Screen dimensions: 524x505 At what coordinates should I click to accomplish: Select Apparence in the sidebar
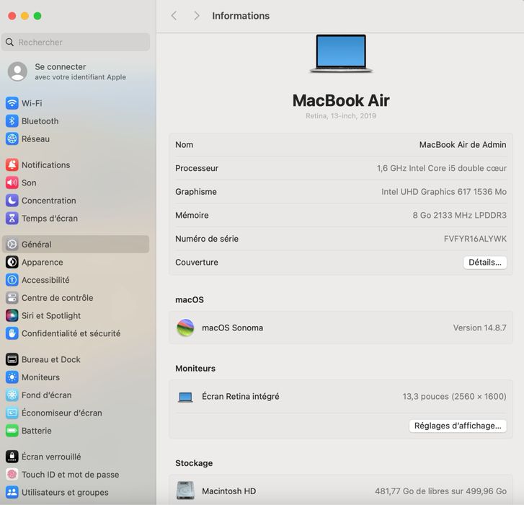point(76,262)
